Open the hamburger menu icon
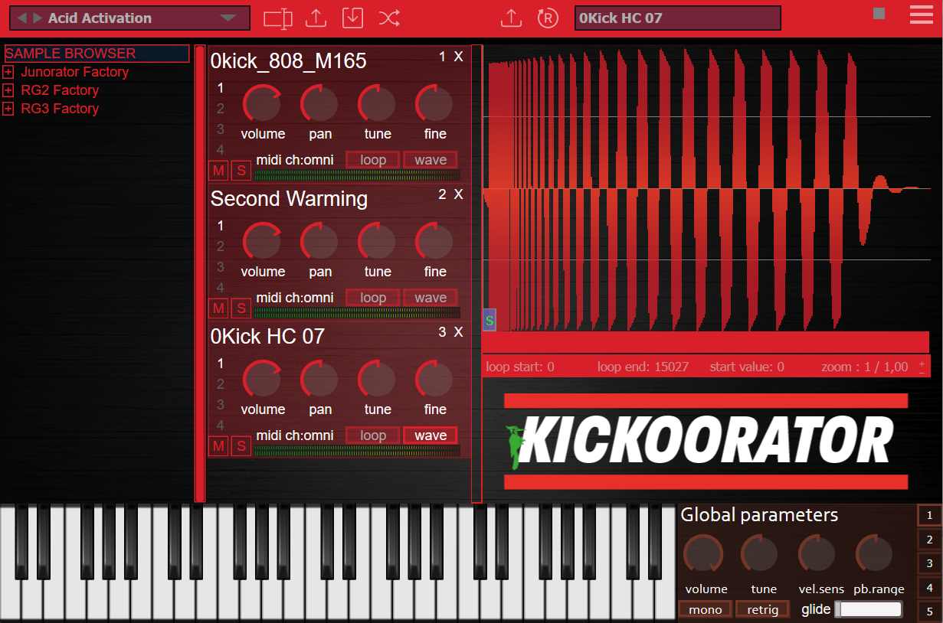 (x=922, y=15)
